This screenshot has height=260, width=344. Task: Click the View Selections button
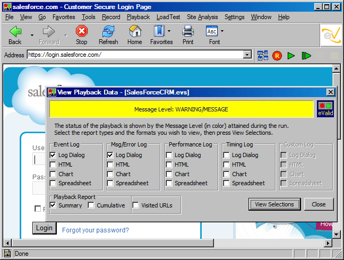click(274, 204)
